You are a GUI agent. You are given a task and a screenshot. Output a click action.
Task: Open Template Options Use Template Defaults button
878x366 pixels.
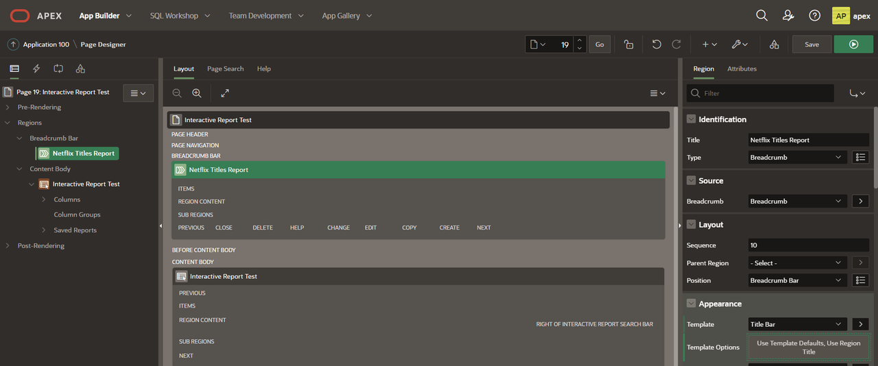click(x=808, y=347)
